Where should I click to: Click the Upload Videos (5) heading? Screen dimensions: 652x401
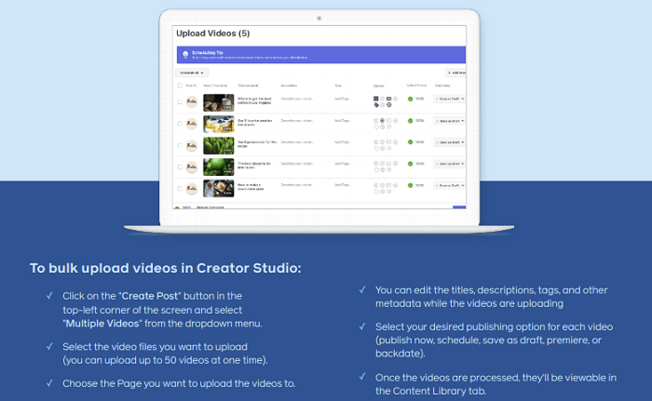(x=213, y=33)
